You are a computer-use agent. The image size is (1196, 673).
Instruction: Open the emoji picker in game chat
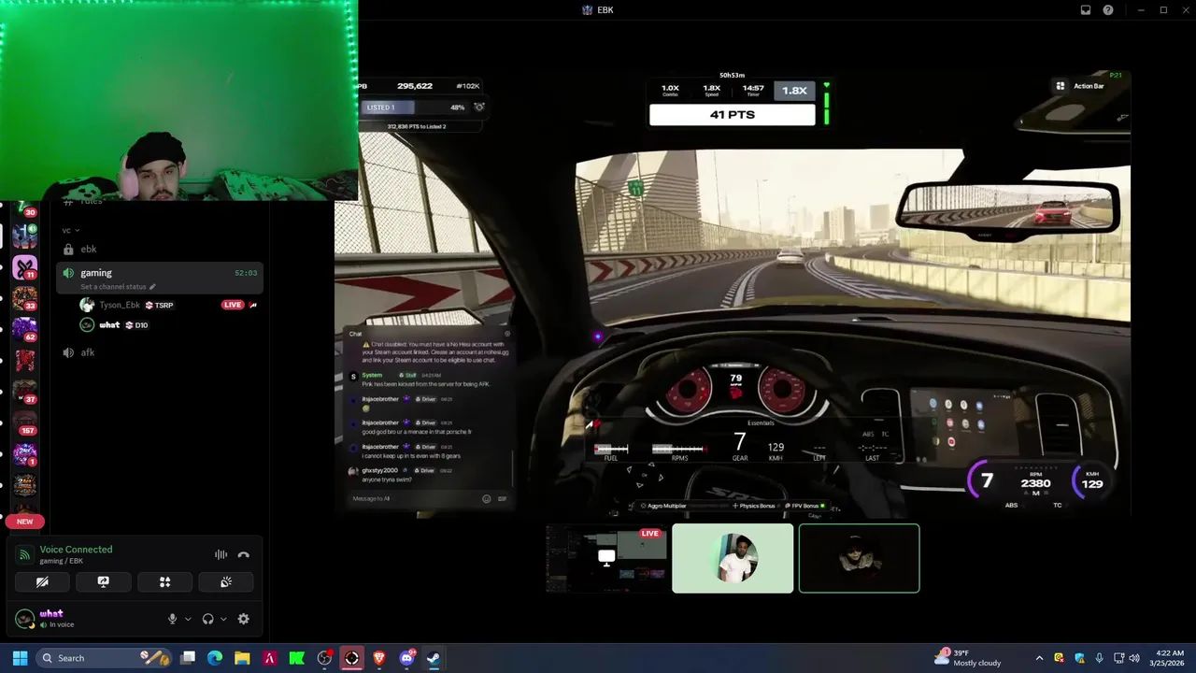point(486,498)
